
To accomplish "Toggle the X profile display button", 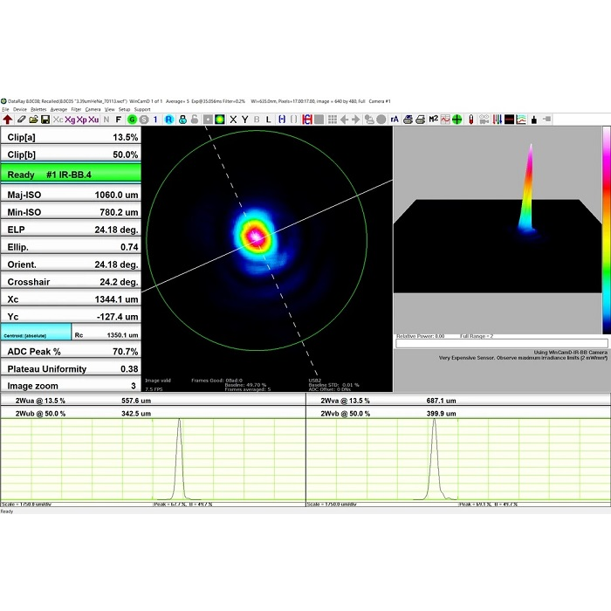I will pyautogui.click(x=233, y=120).
